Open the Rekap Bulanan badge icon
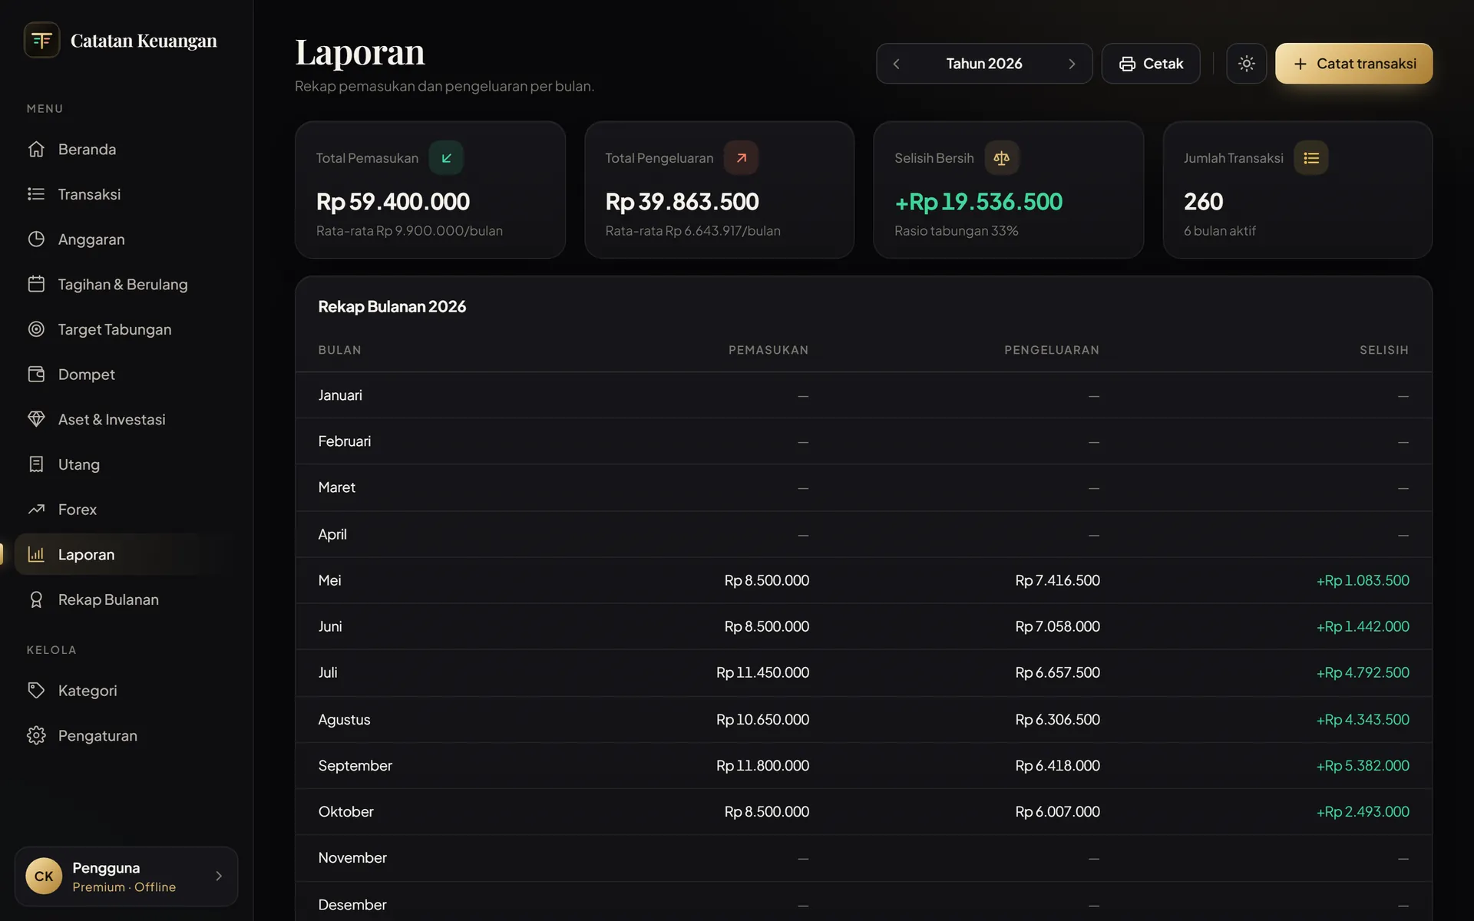 point(36,599)
